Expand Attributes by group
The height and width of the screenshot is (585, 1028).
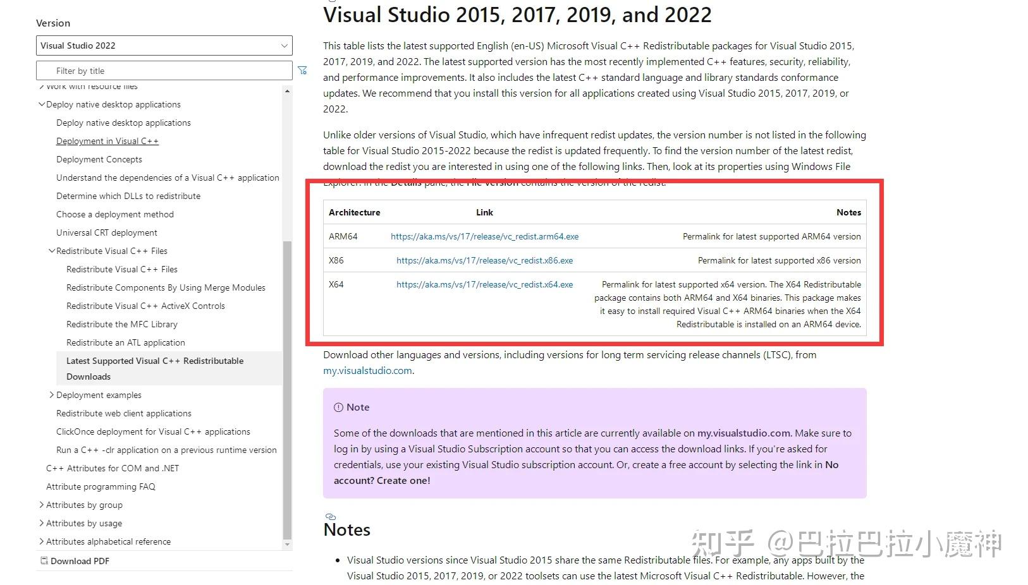pyautogui.click(x=42, y=505)
